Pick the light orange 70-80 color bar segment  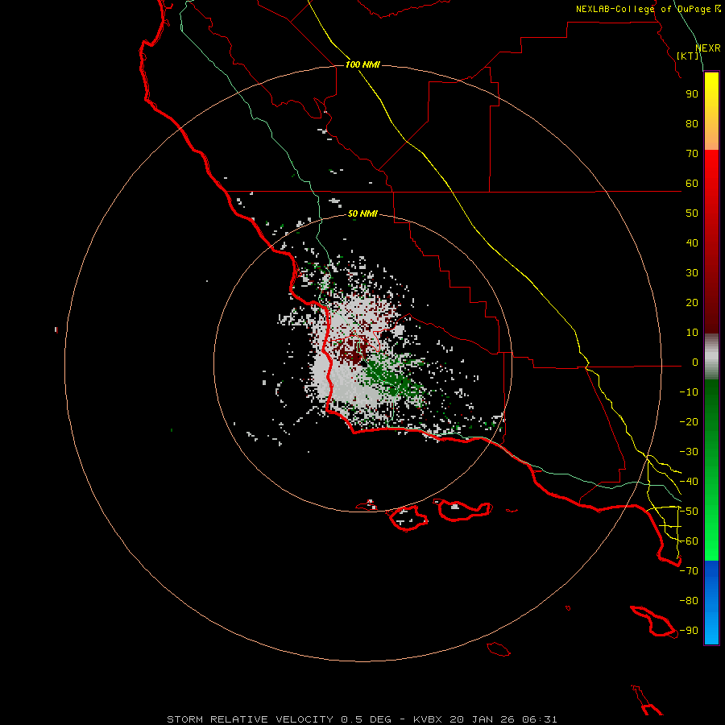(x=711, y=139)
